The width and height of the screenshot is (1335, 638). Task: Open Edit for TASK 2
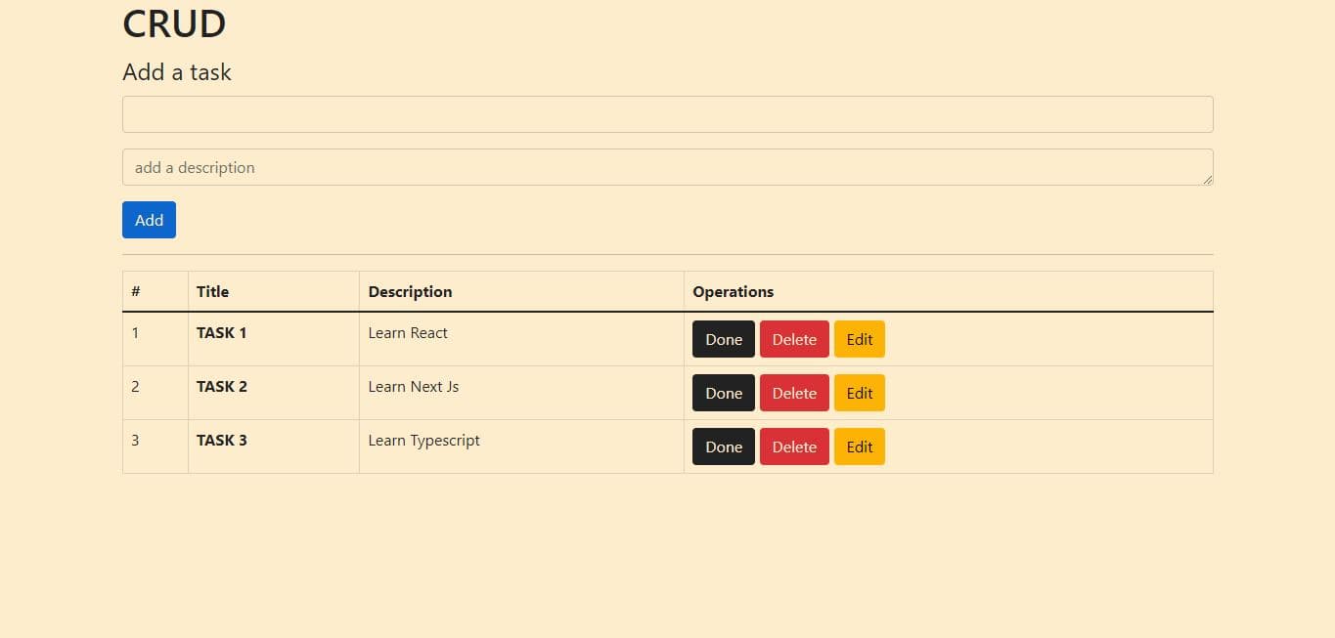859,393
